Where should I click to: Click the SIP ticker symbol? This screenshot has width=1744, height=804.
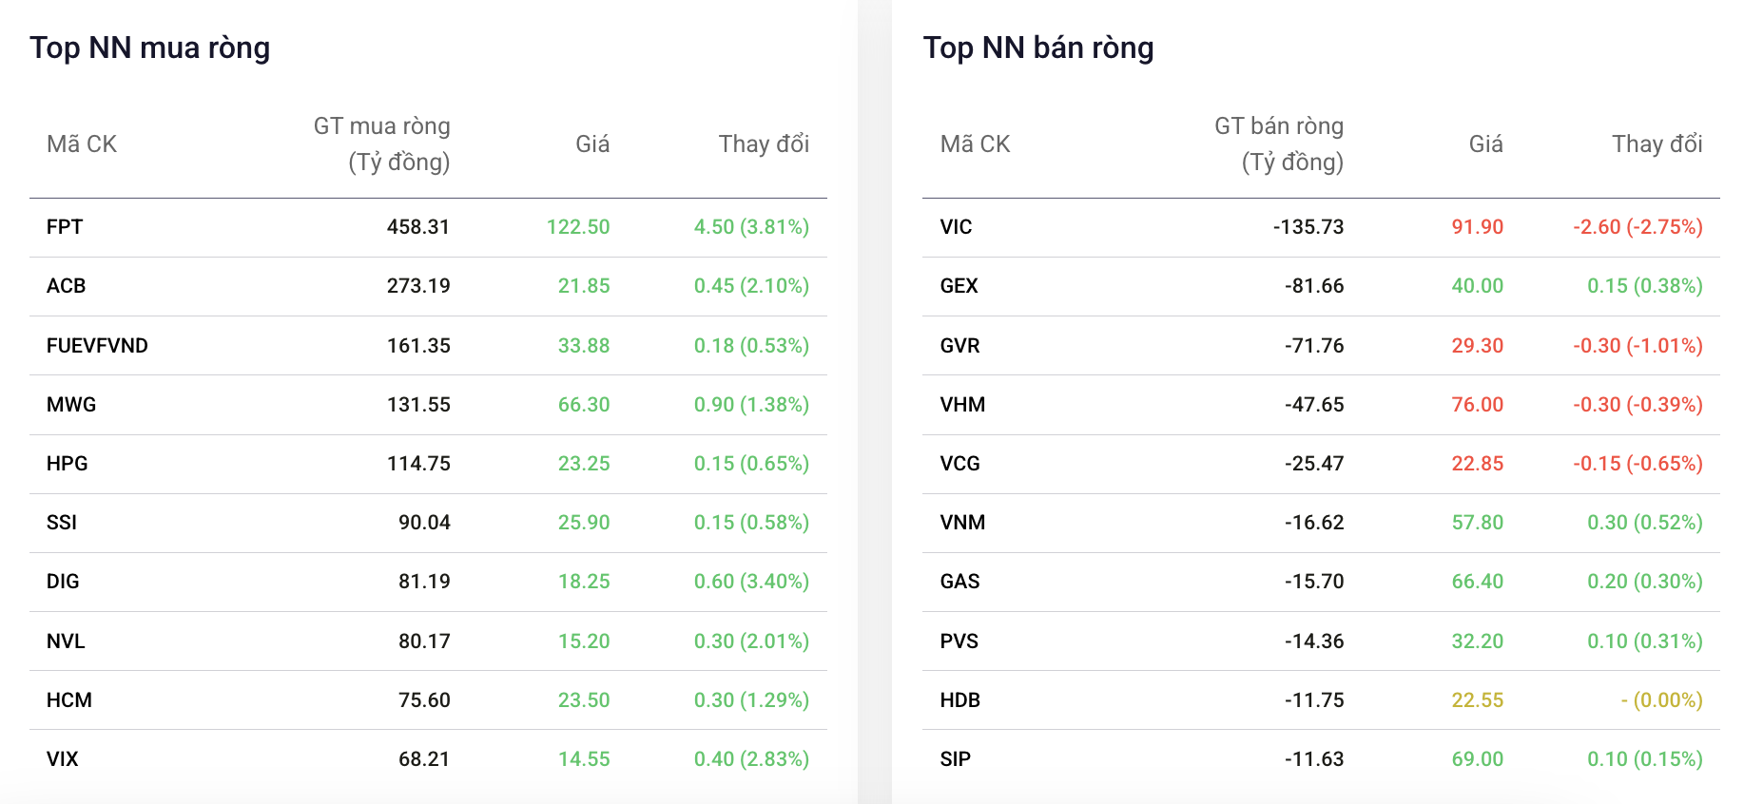955,759
